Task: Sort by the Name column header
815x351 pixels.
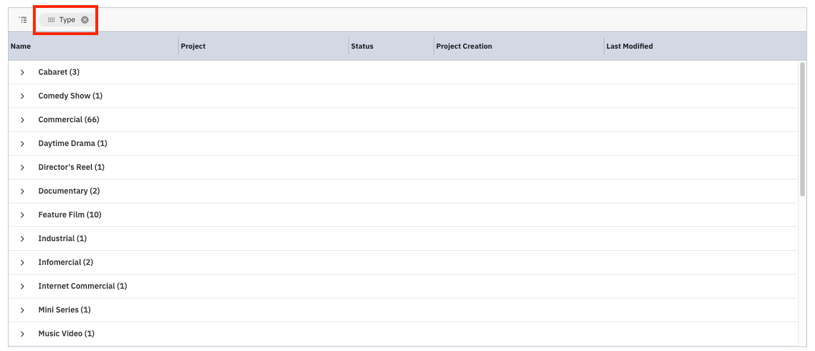Action: [x=20, y=46]
